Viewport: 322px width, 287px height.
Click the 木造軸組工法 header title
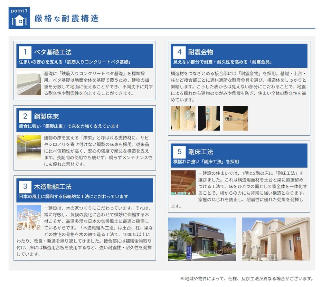(53, 186)
